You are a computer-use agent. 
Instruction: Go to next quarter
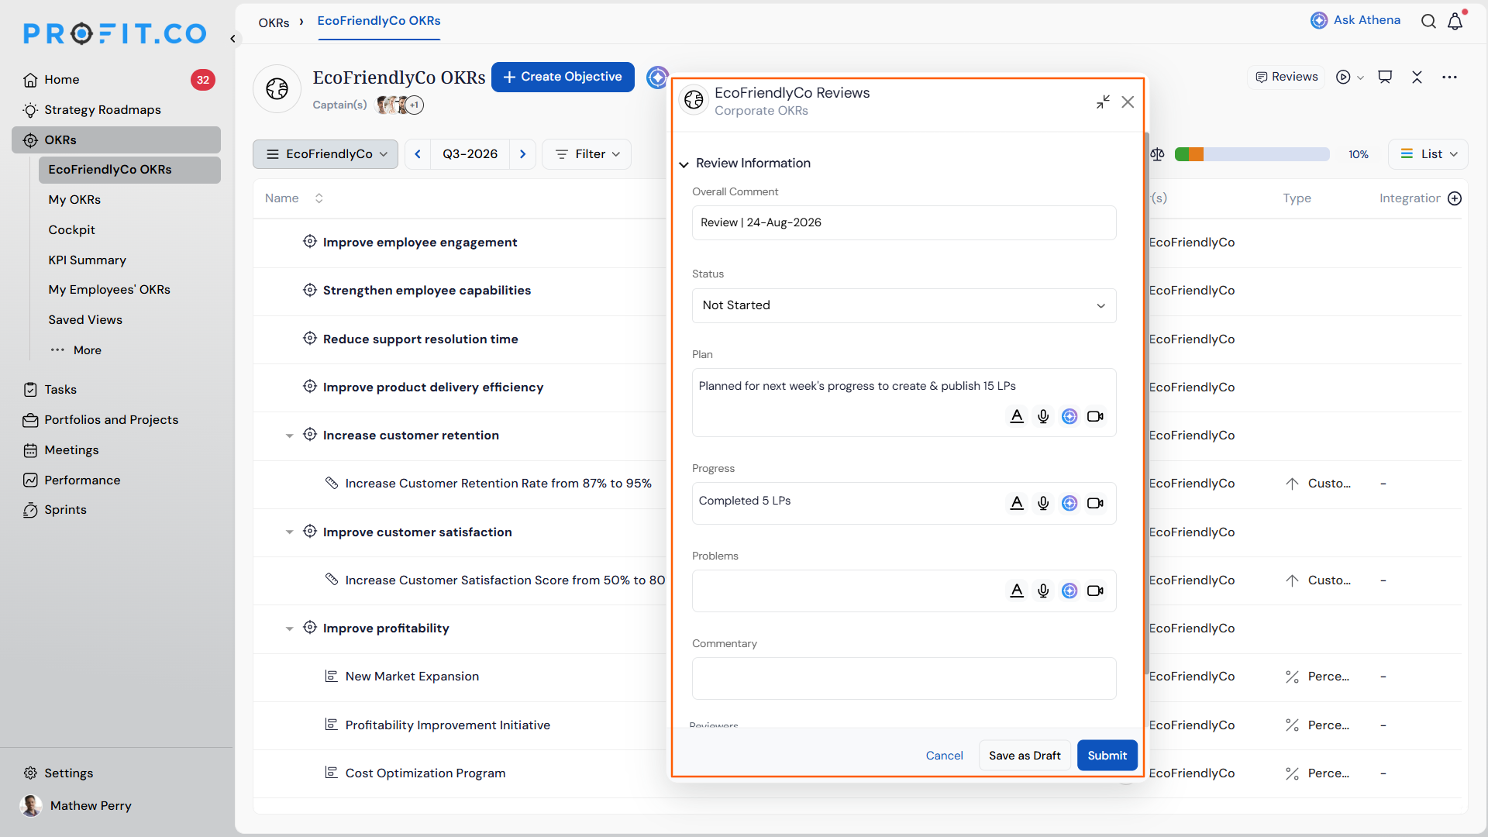point(523,154)
